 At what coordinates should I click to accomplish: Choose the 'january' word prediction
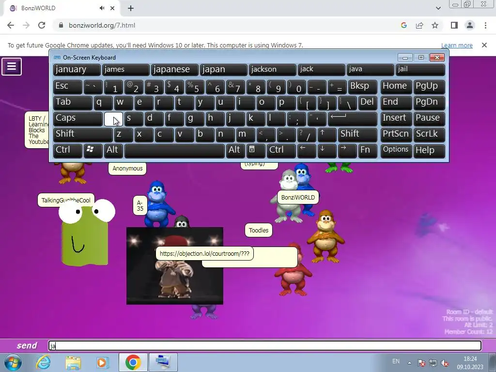(77, 70)
